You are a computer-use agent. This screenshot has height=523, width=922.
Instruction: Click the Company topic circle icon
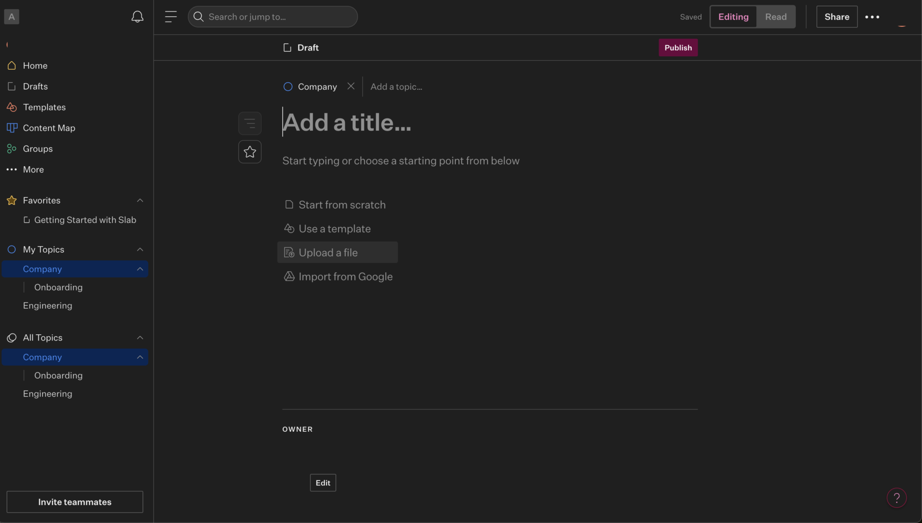pos(288,86)
